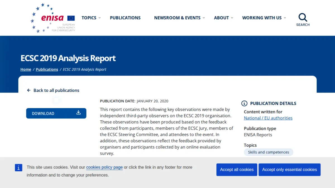Image resolution: width=335 pixels, height=188 pixels.
Task: Click the Publication Details info icon
Action: point(244,103)
